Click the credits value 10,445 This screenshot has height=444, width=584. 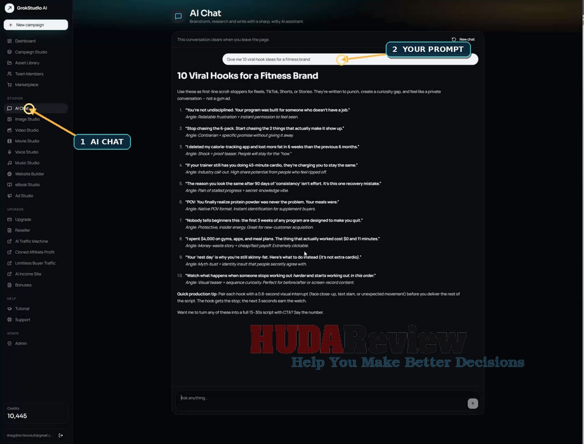pyautogui.click(x=17, y=416)
